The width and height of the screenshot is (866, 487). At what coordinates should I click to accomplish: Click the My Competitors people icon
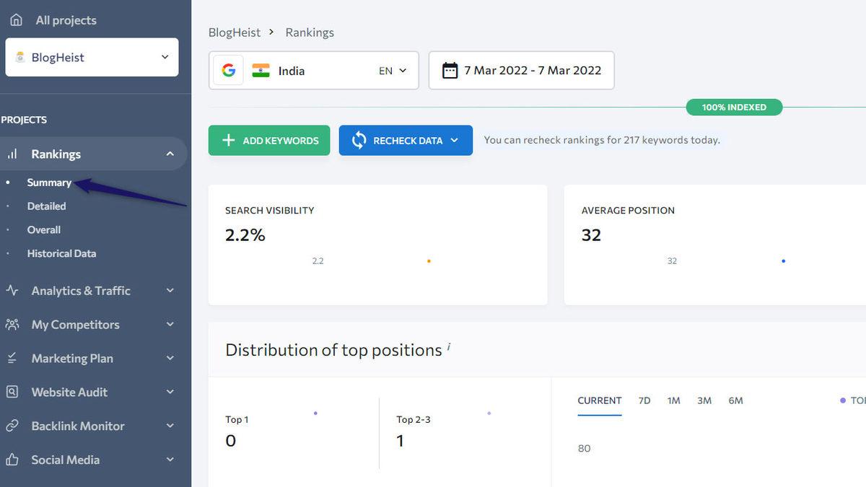click(x=12, y=325)
